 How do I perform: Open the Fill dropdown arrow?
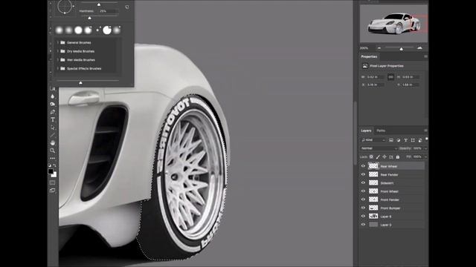425,156
